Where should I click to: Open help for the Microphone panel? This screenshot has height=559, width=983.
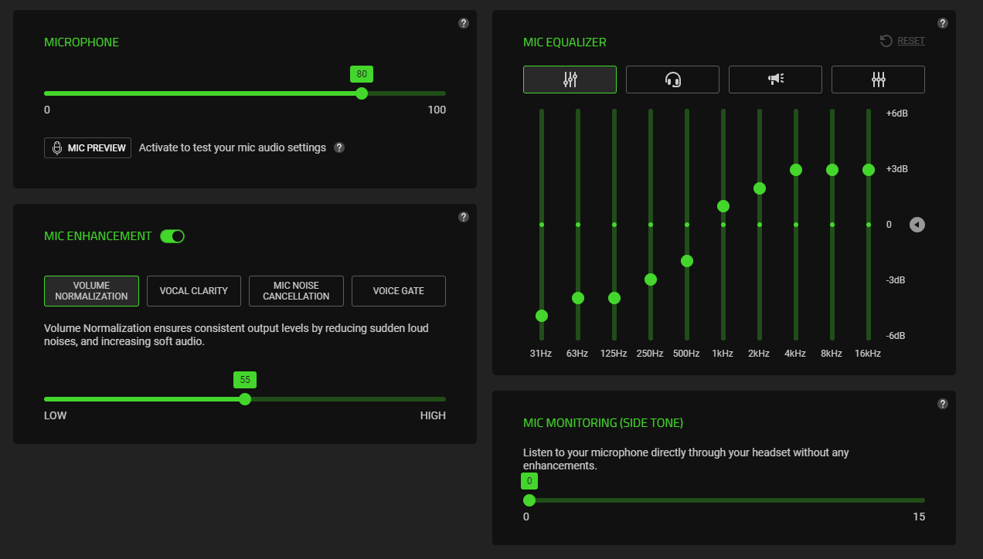(x=464, y=23)
